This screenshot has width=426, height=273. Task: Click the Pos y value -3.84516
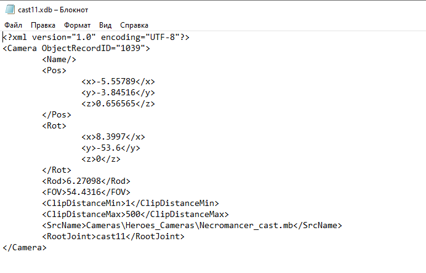tap(116, 93)
